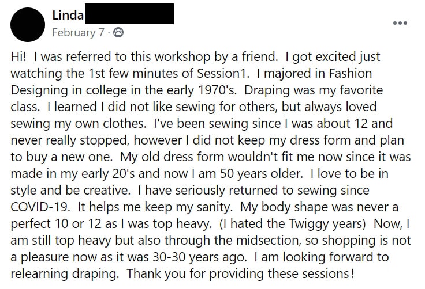
Task: Click the redacted black bar after Linda
Action: [129, 14]
